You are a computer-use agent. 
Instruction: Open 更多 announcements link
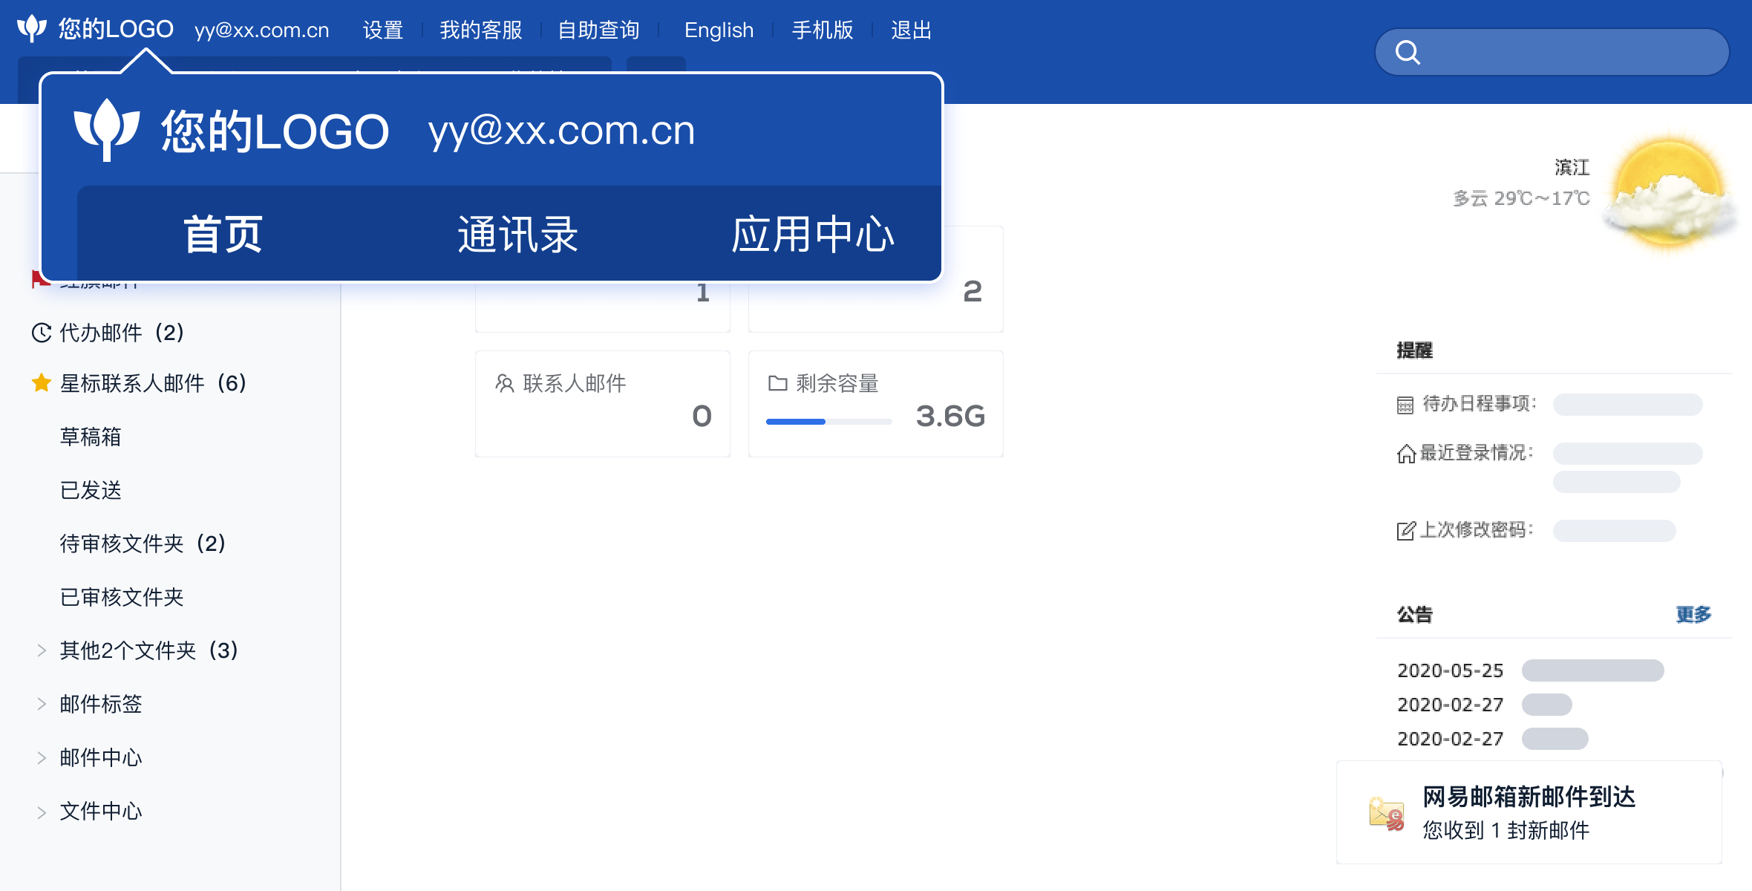[x=1693, y=615]
